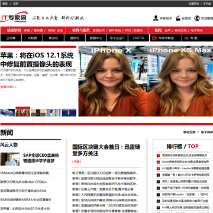Click the red [详情] link

(76, 162)
